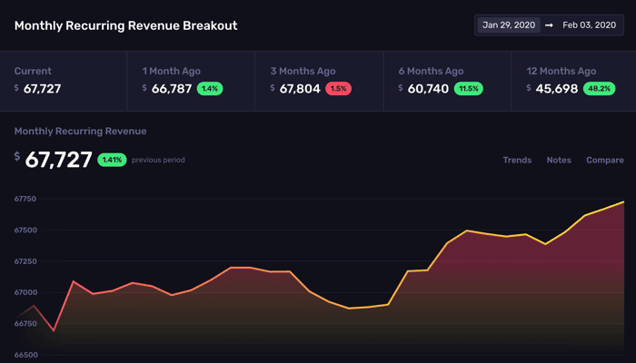The width and height of the screenshot is (636, 363).
Task: Select the Jan 29, 2020 start date
Action: [509, 25]
